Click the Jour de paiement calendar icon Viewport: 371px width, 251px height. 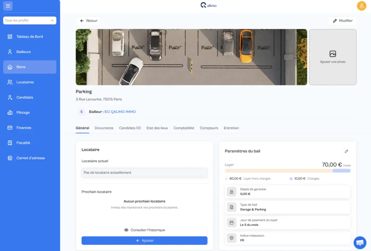[232, 223]
